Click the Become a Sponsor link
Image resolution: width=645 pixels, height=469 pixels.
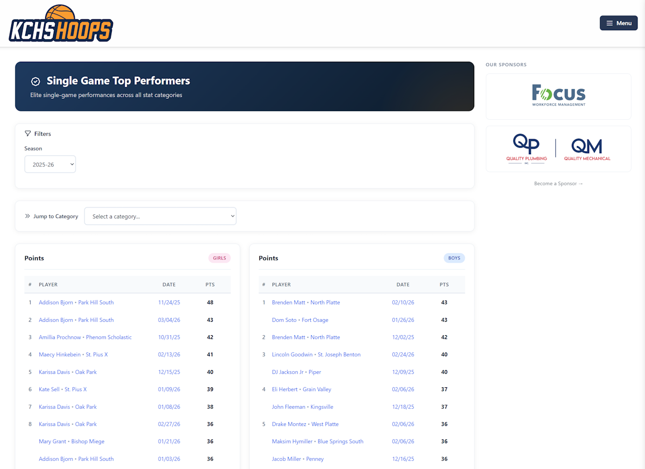pos(558,184)
